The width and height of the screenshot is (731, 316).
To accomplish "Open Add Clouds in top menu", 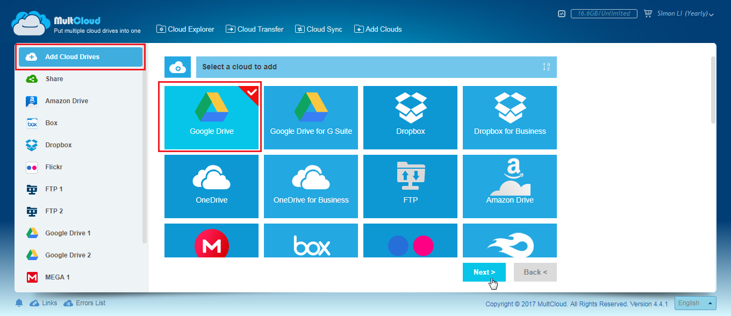I will click(x=378, y=29).
